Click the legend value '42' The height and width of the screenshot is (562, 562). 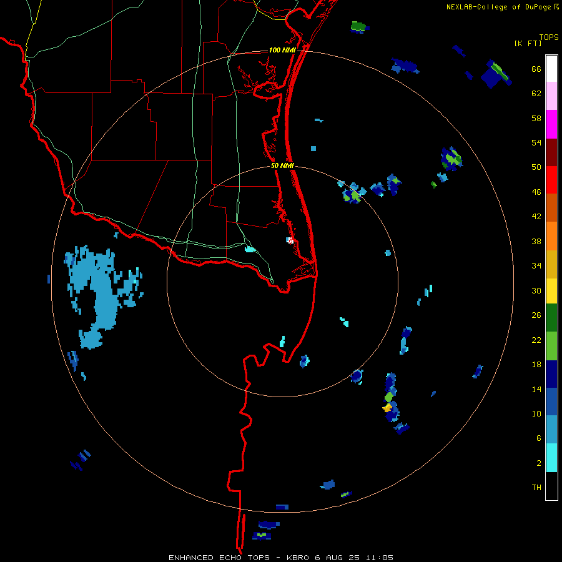coord(536,217)
